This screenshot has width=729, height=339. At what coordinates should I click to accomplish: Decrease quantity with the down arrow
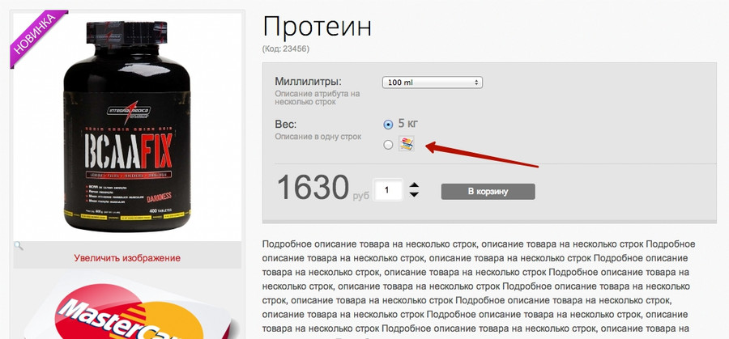[414, 194]
